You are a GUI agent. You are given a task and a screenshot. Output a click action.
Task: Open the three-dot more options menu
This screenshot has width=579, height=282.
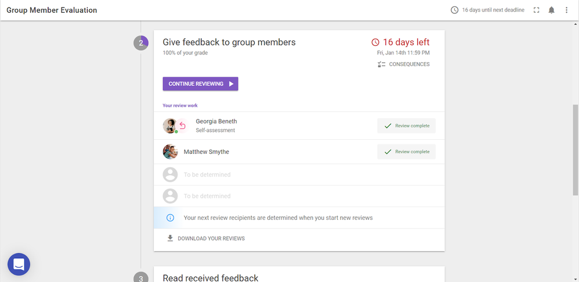567,10
